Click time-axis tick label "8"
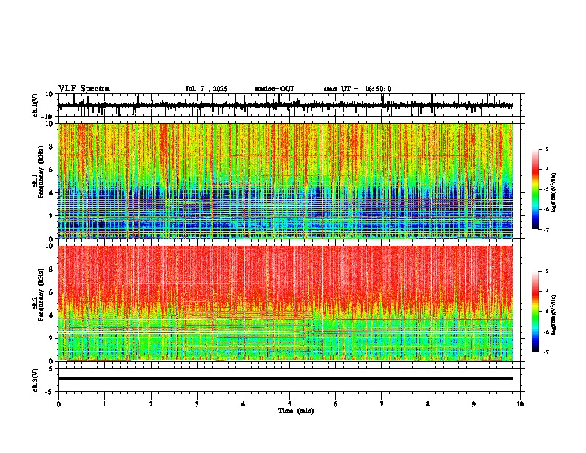 coord(428,404)
